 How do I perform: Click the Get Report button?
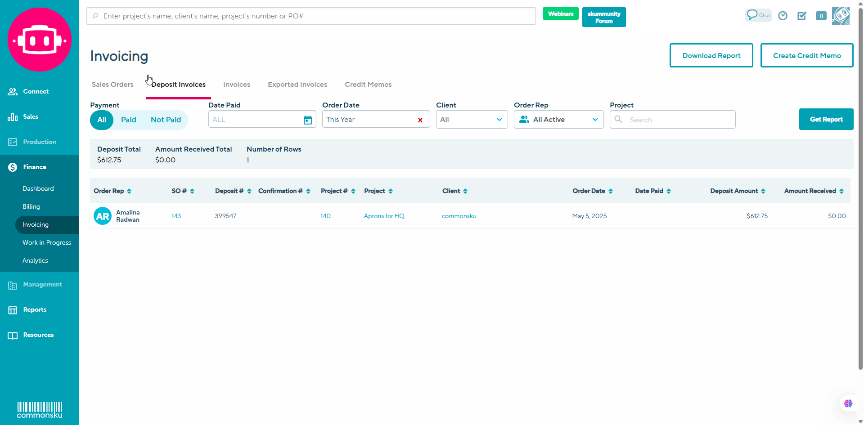click(x=826, y=119)
